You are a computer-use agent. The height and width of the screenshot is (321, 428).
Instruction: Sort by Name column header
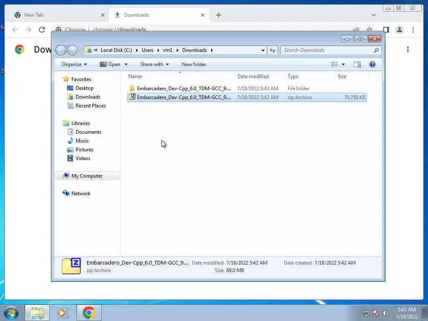point(180,76)
